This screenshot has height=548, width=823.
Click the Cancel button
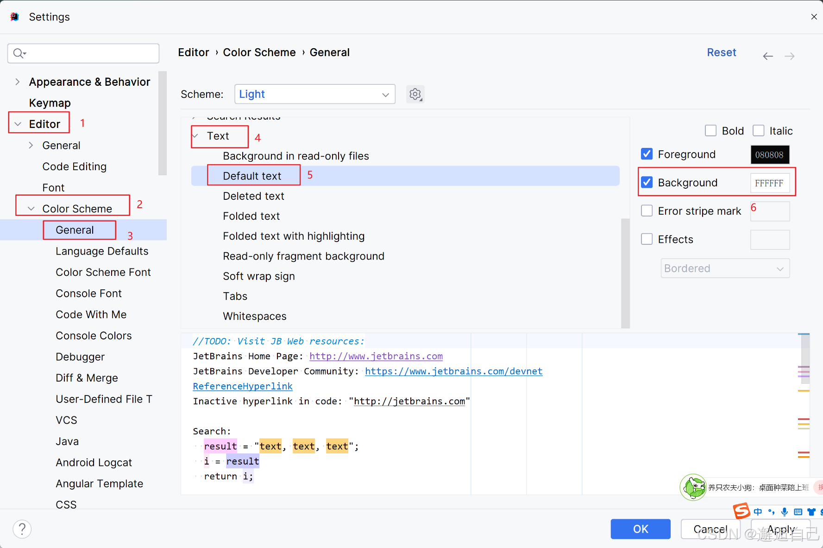click(x=710, y=529)
